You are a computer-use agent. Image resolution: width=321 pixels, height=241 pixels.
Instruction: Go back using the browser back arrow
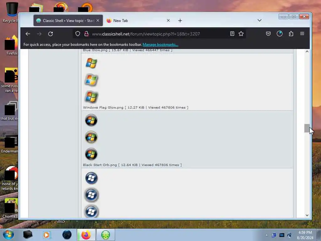(28, 34)
